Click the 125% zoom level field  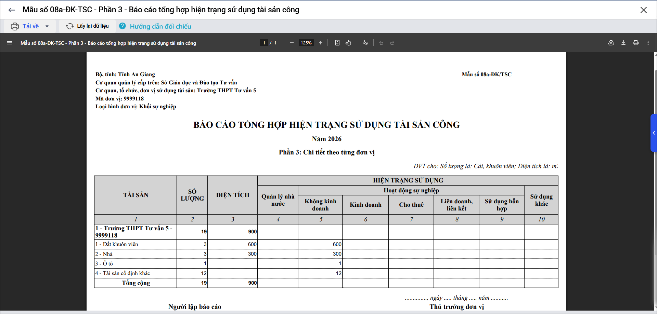point(306,43)
